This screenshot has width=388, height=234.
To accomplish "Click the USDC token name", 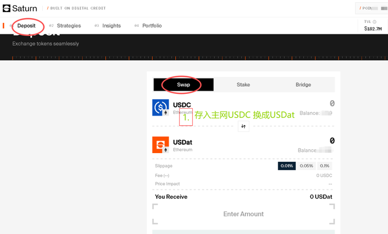I will 182,105.
